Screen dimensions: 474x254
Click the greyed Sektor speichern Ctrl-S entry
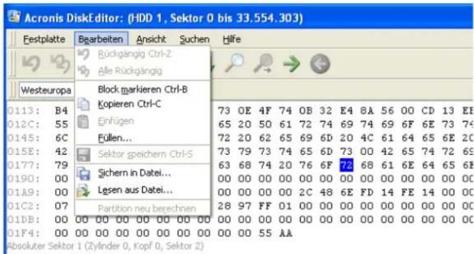click(143, 154)
